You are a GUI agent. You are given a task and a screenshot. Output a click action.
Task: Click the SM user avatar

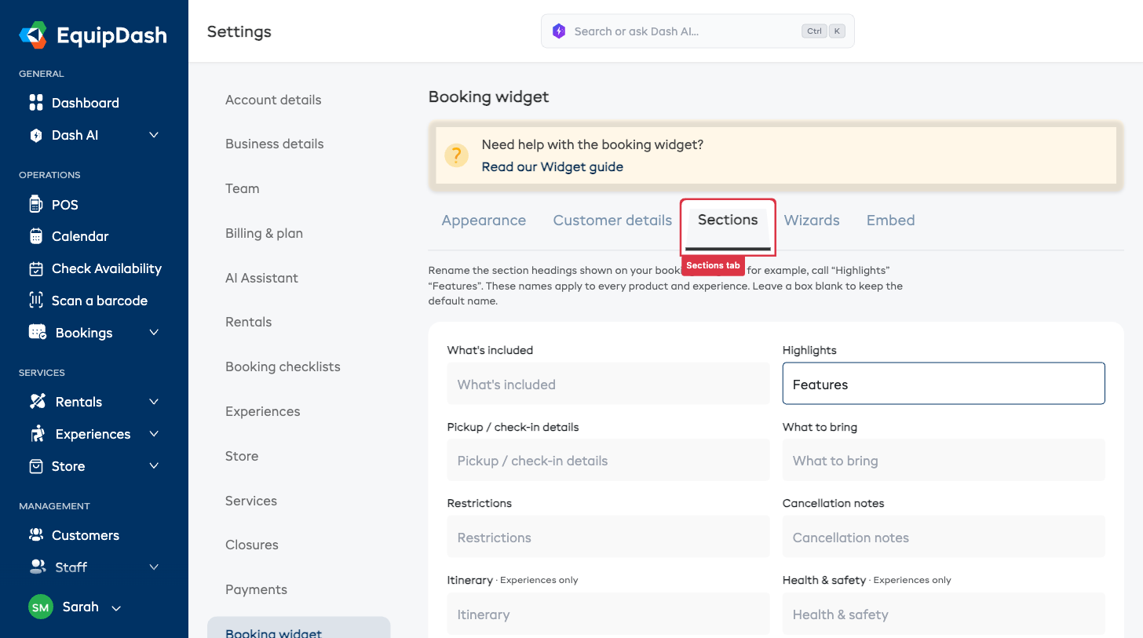pyautogui.click(x=41, y=607)
